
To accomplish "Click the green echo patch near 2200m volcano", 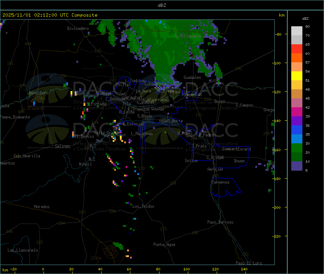I will click(118, 246).
